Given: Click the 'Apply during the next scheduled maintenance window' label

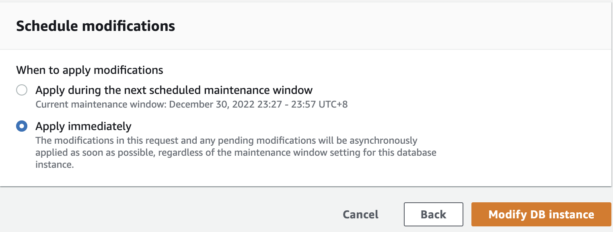Looking at the screenshot, I should 174,90.
